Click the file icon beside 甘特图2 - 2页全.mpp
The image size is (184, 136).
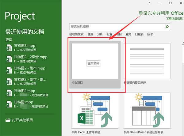click(x=9, y=59)
